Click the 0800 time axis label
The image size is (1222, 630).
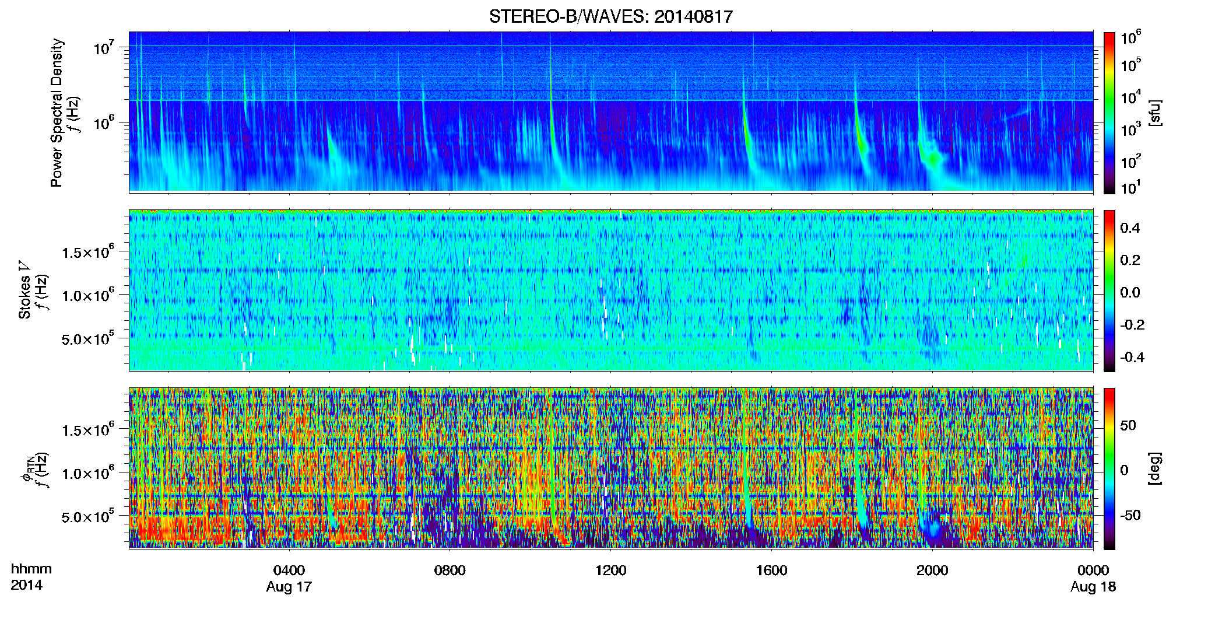coord(450,570)
